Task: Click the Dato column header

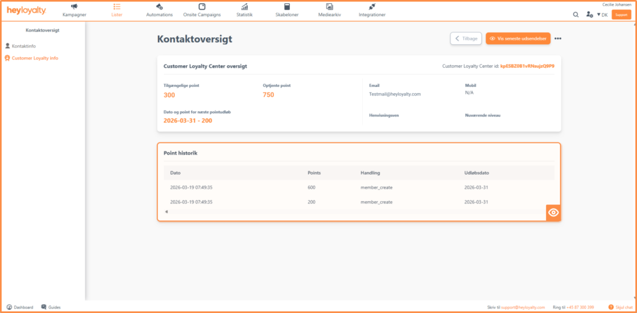Action: [x=175, y=173]
